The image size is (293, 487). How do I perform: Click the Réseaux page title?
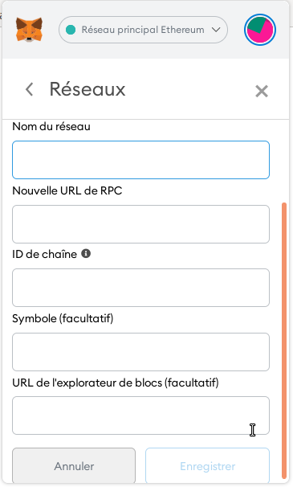87,89
